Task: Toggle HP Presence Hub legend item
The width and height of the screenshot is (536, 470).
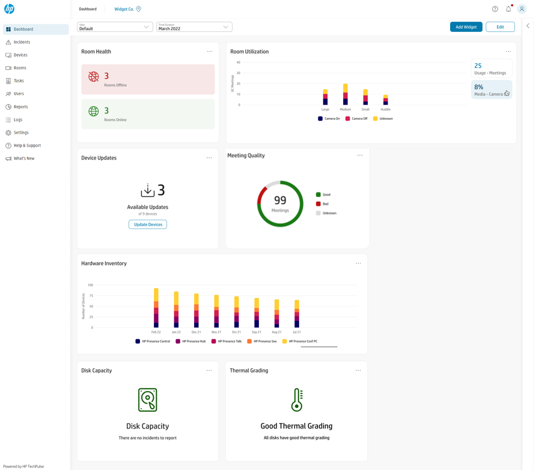Action: click(x=190, y=341)
